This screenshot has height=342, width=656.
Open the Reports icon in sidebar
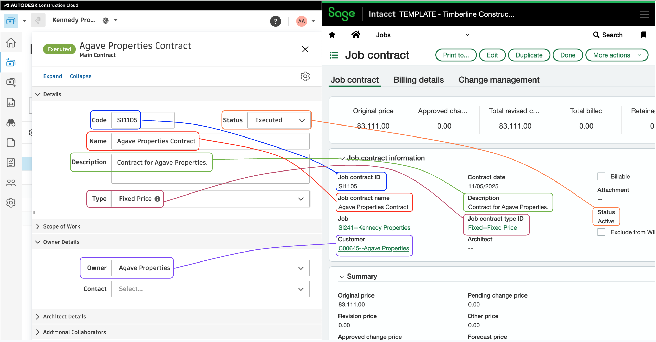coord(11,162)
